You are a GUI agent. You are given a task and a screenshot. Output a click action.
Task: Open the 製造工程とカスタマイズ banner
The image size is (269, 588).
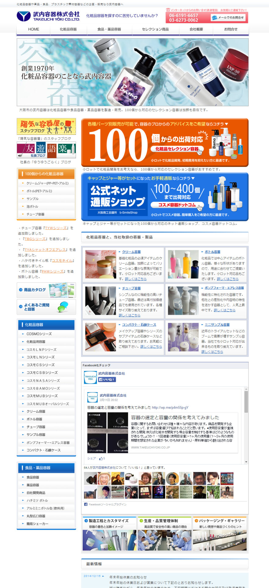110,534
